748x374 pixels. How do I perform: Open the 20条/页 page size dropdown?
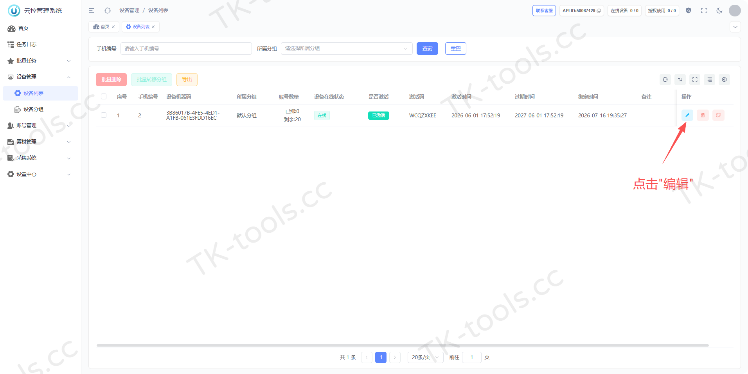(426, 357)
